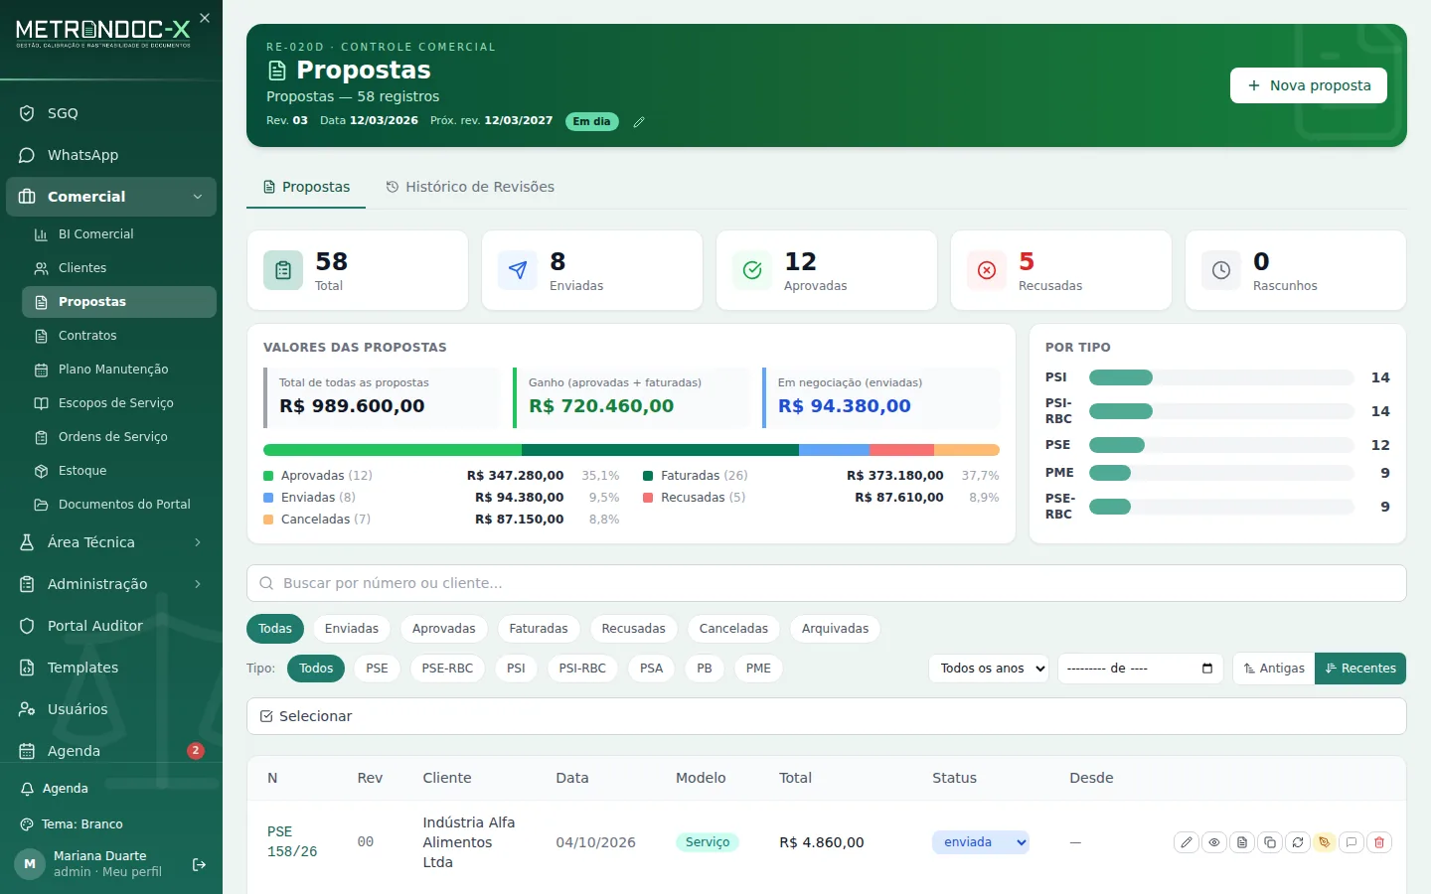This screenshot has height=894, width=1431.
Task: Duplicate proposal PSE 158/26 with copy icon
Action: 1270,842
